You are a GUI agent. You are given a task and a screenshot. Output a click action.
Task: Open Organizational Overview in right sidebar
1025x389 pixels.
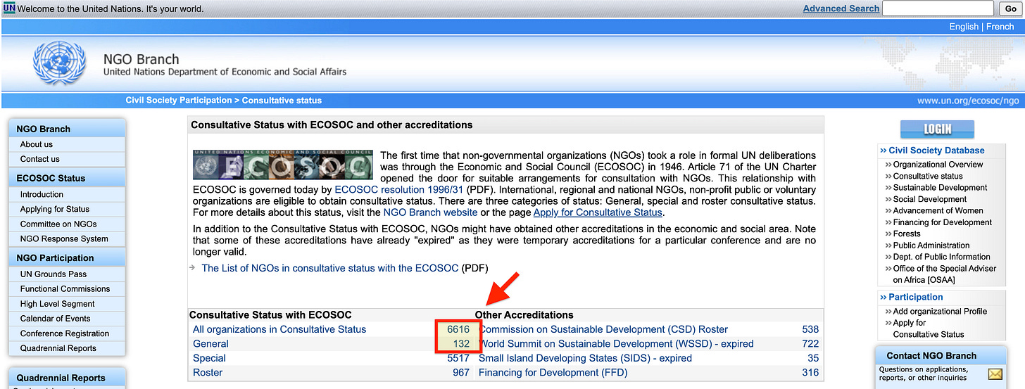pos(938,165)
